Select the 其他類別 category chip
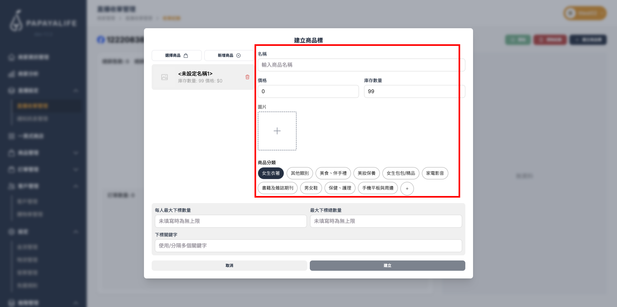Screen dimensions: 617x307 pos(300,173)
